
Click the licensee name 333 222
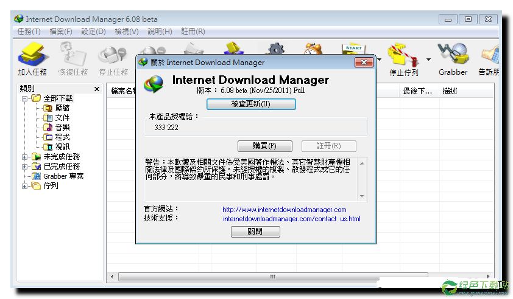coord(166,128)
